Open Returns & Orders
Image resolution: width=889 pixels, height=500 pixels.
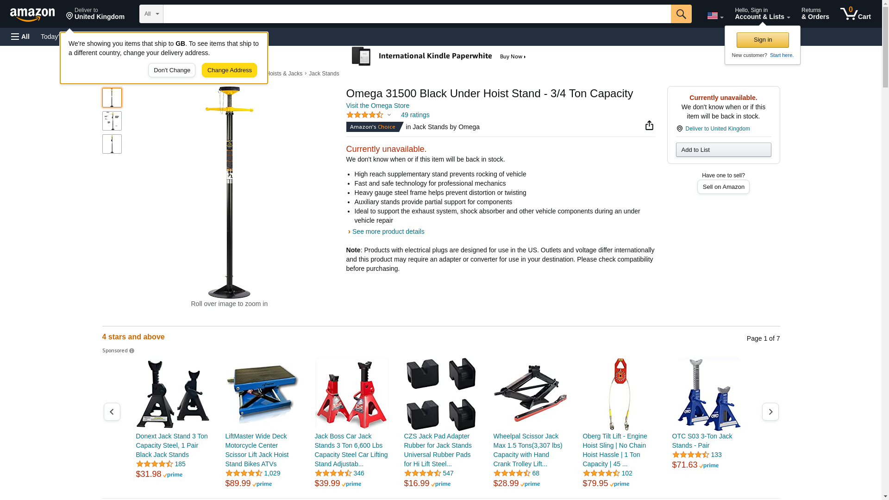(x=815, y=14)
